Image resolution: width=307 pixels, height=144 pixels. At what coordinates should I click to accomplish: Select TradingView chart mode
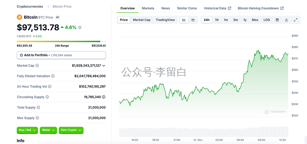[x=165, y=20]
